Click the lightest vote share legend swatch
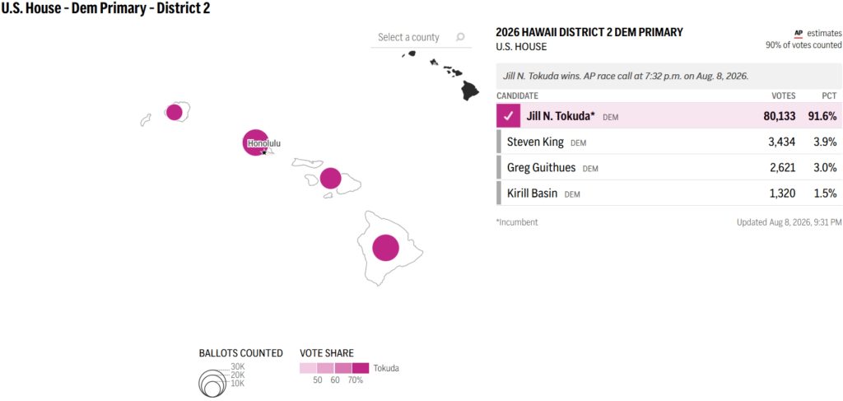This screenshot has width=843, height=401. [308, 368]
